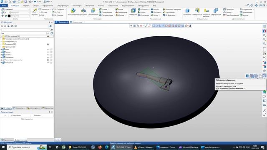Screen dimensions: 267x150
Task: Open the Элементы panel tab
Action: click(x=19, y=108)
